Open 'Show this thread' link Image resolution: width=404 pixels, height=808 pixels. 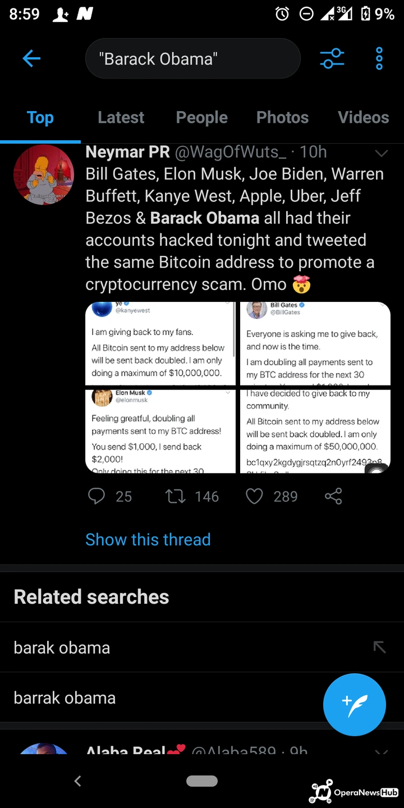[x=148, y=539]
